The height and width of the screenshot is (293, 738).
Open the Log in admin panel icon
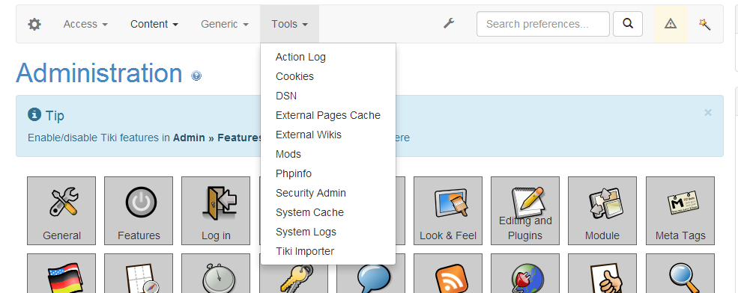click(x=216, y=210)
